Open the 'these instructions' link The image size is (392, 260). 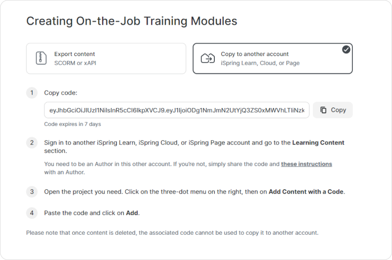[306, 164]
